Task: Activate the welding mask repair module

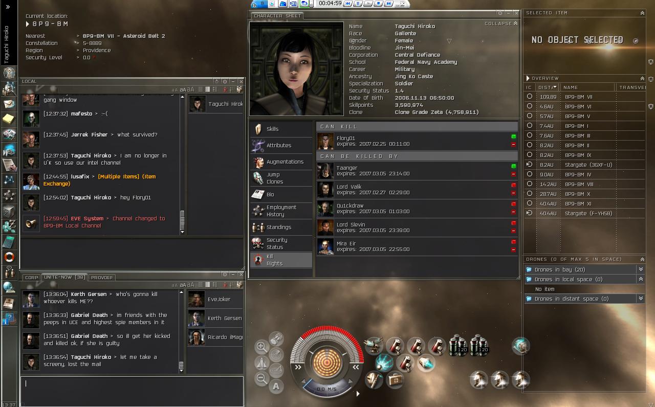Action: click(374, 380)
